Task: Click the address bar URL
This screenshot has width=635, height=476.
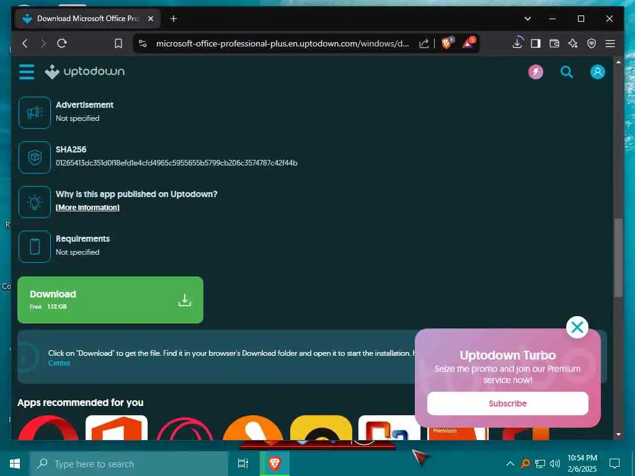Action: click(282, 43)
